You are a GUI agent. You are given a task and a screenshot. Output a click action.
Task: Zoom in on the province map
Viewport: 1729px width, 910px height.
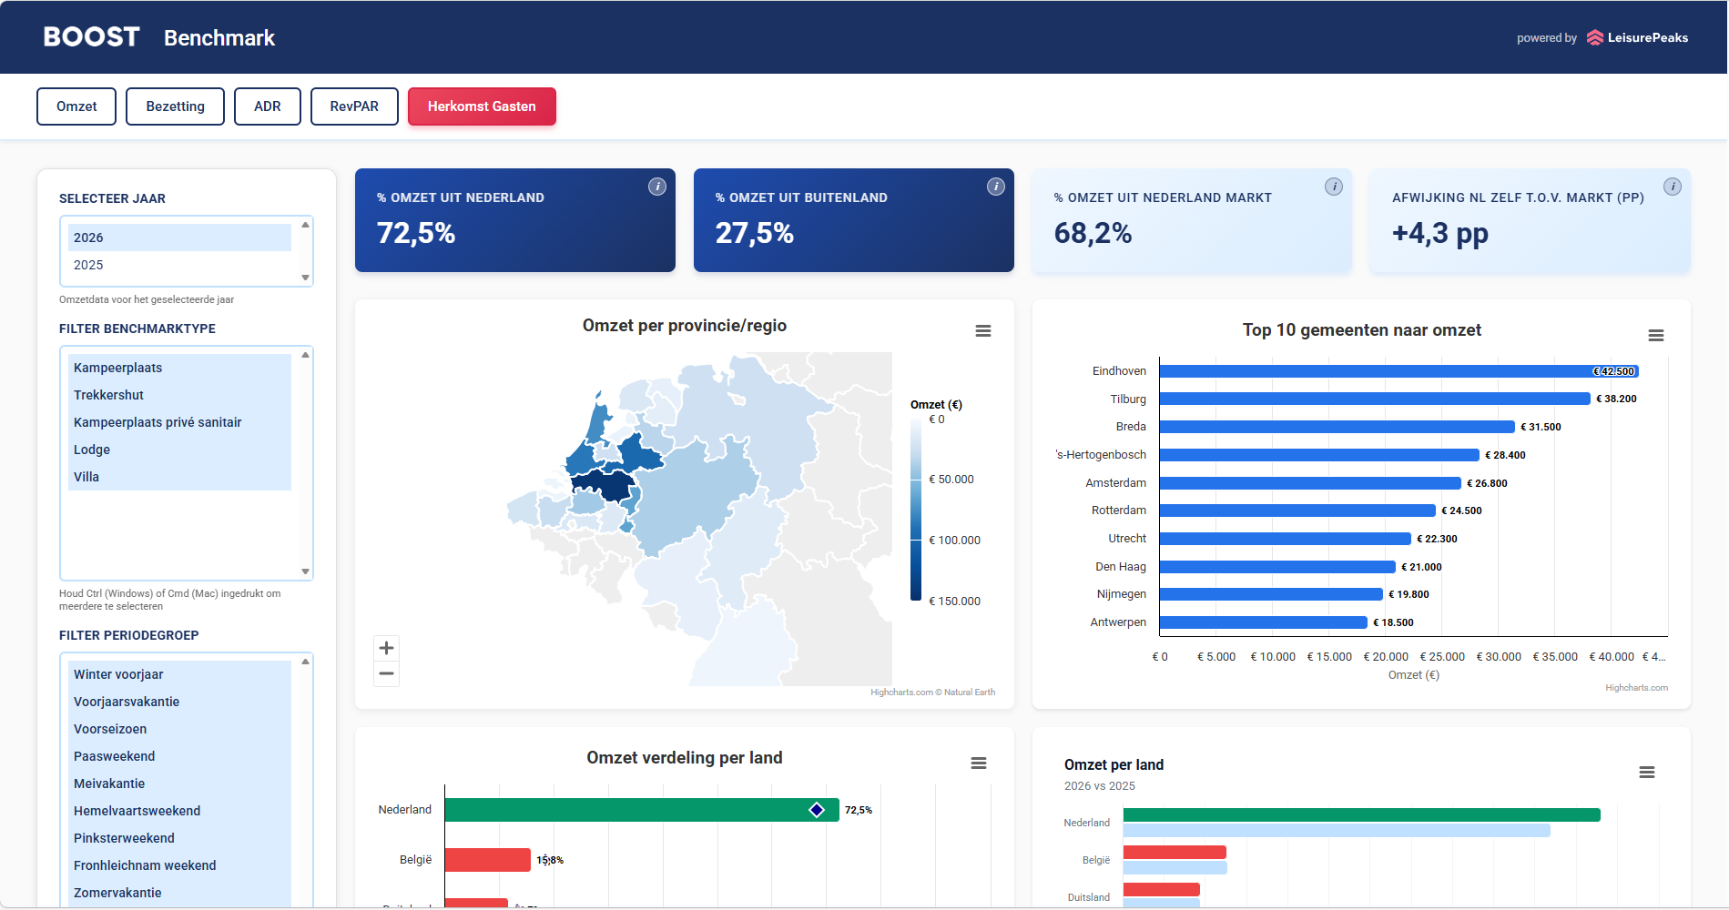[x=386, y=648]
